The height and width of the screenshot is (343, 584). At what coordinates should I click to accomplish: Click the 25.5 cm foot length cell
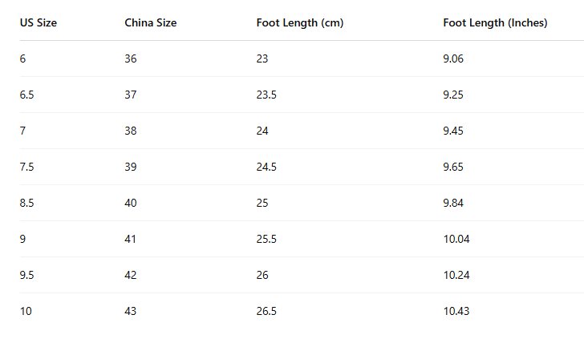pyautogui.click(x=266, y=239)
